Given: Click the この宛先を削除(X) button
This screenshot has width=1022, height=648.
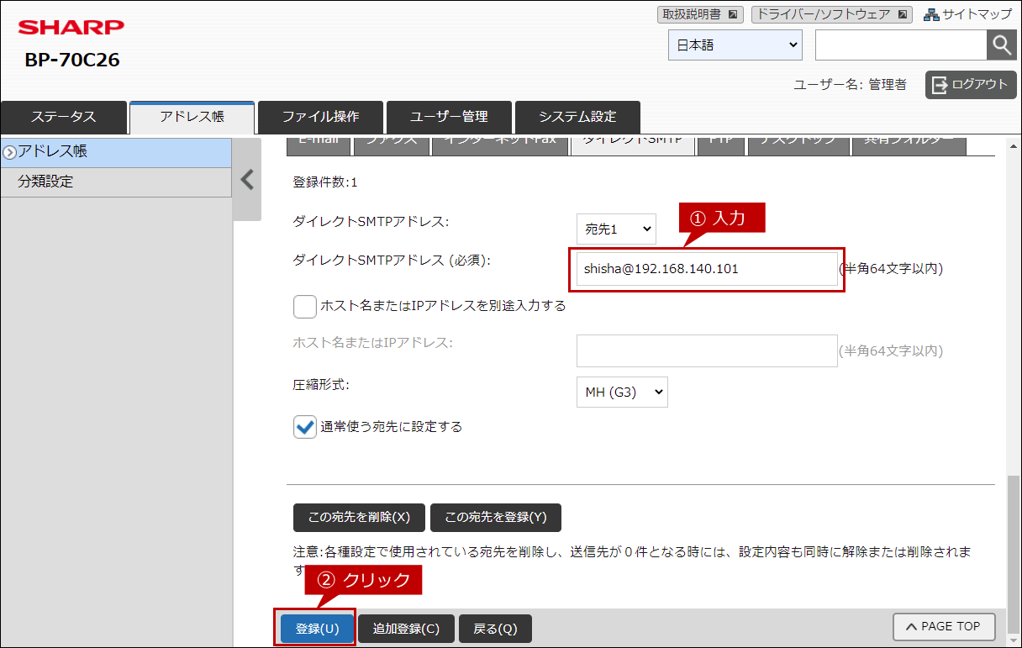Looking at the screenshot, I should pos(359,518).
